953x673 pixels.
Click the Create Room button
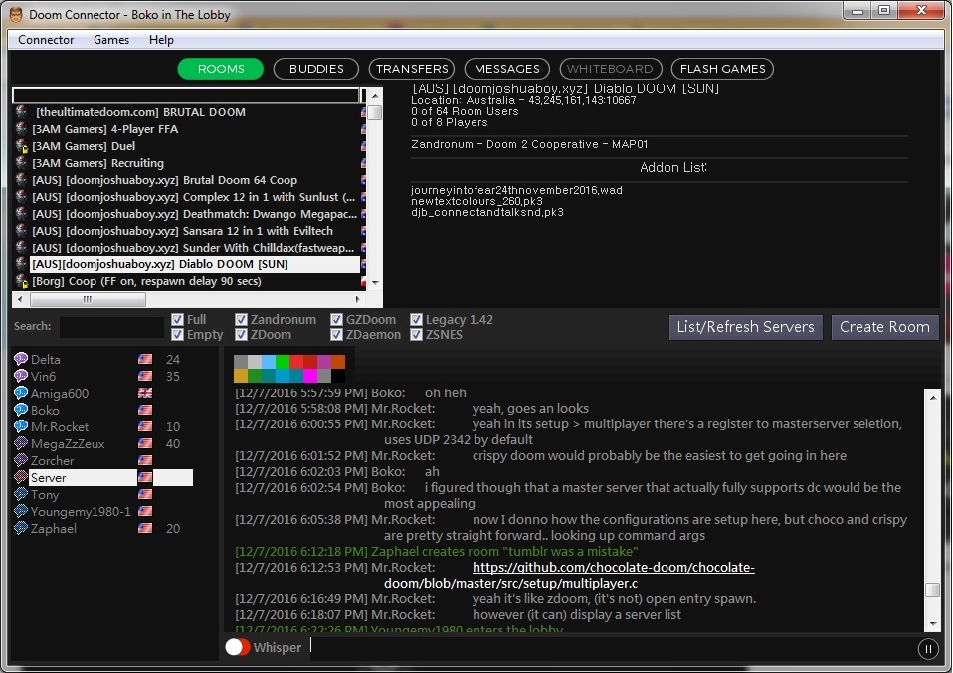click(x=885, y=327)
